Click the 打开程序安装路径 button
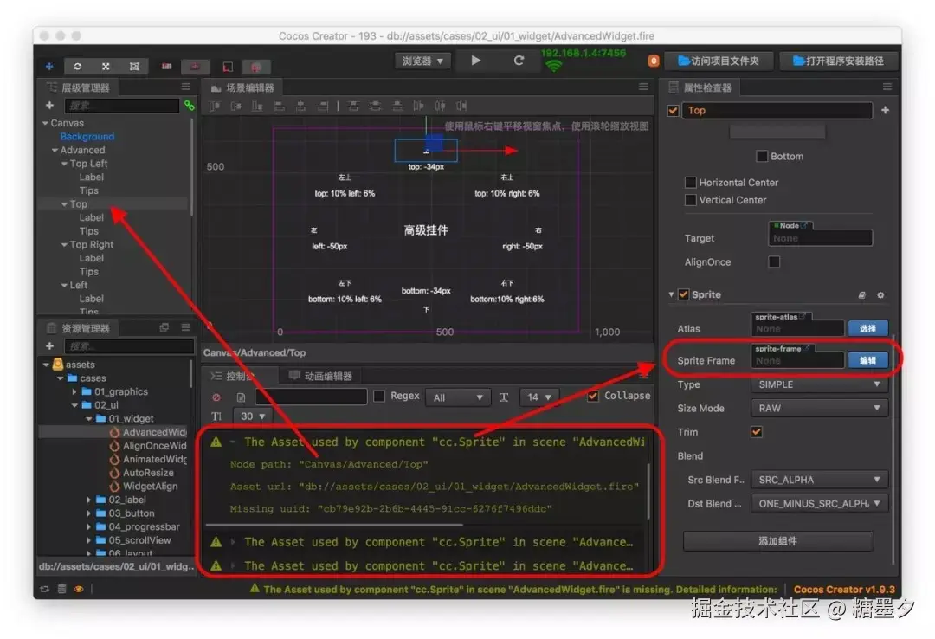 pos(838,61)
